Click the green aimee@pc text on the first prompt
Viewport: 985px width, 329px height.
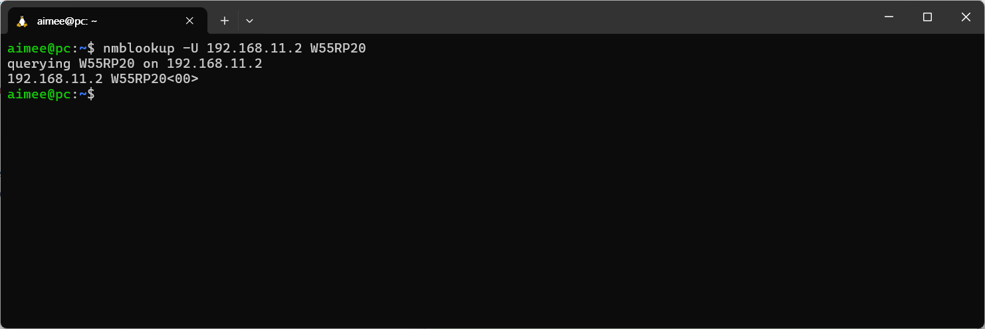[x=39, y=49]
